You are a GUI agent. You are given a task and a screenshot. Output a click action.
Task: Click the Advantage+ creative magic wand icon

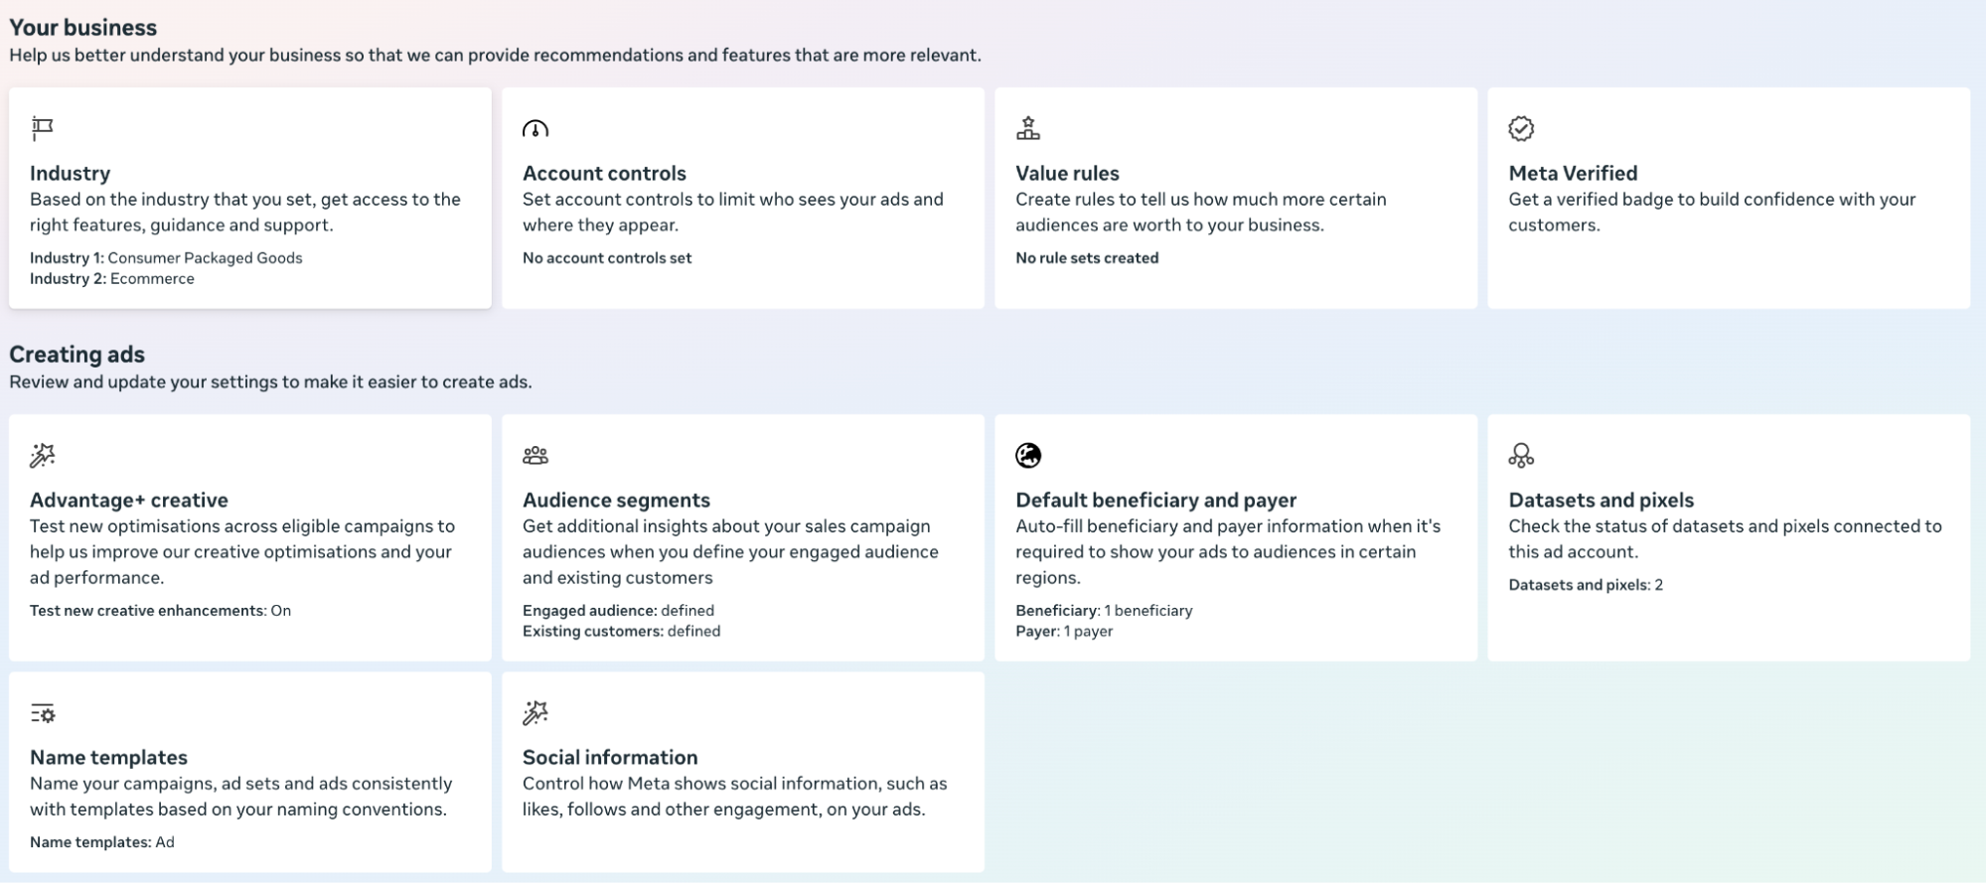(42, 455)
